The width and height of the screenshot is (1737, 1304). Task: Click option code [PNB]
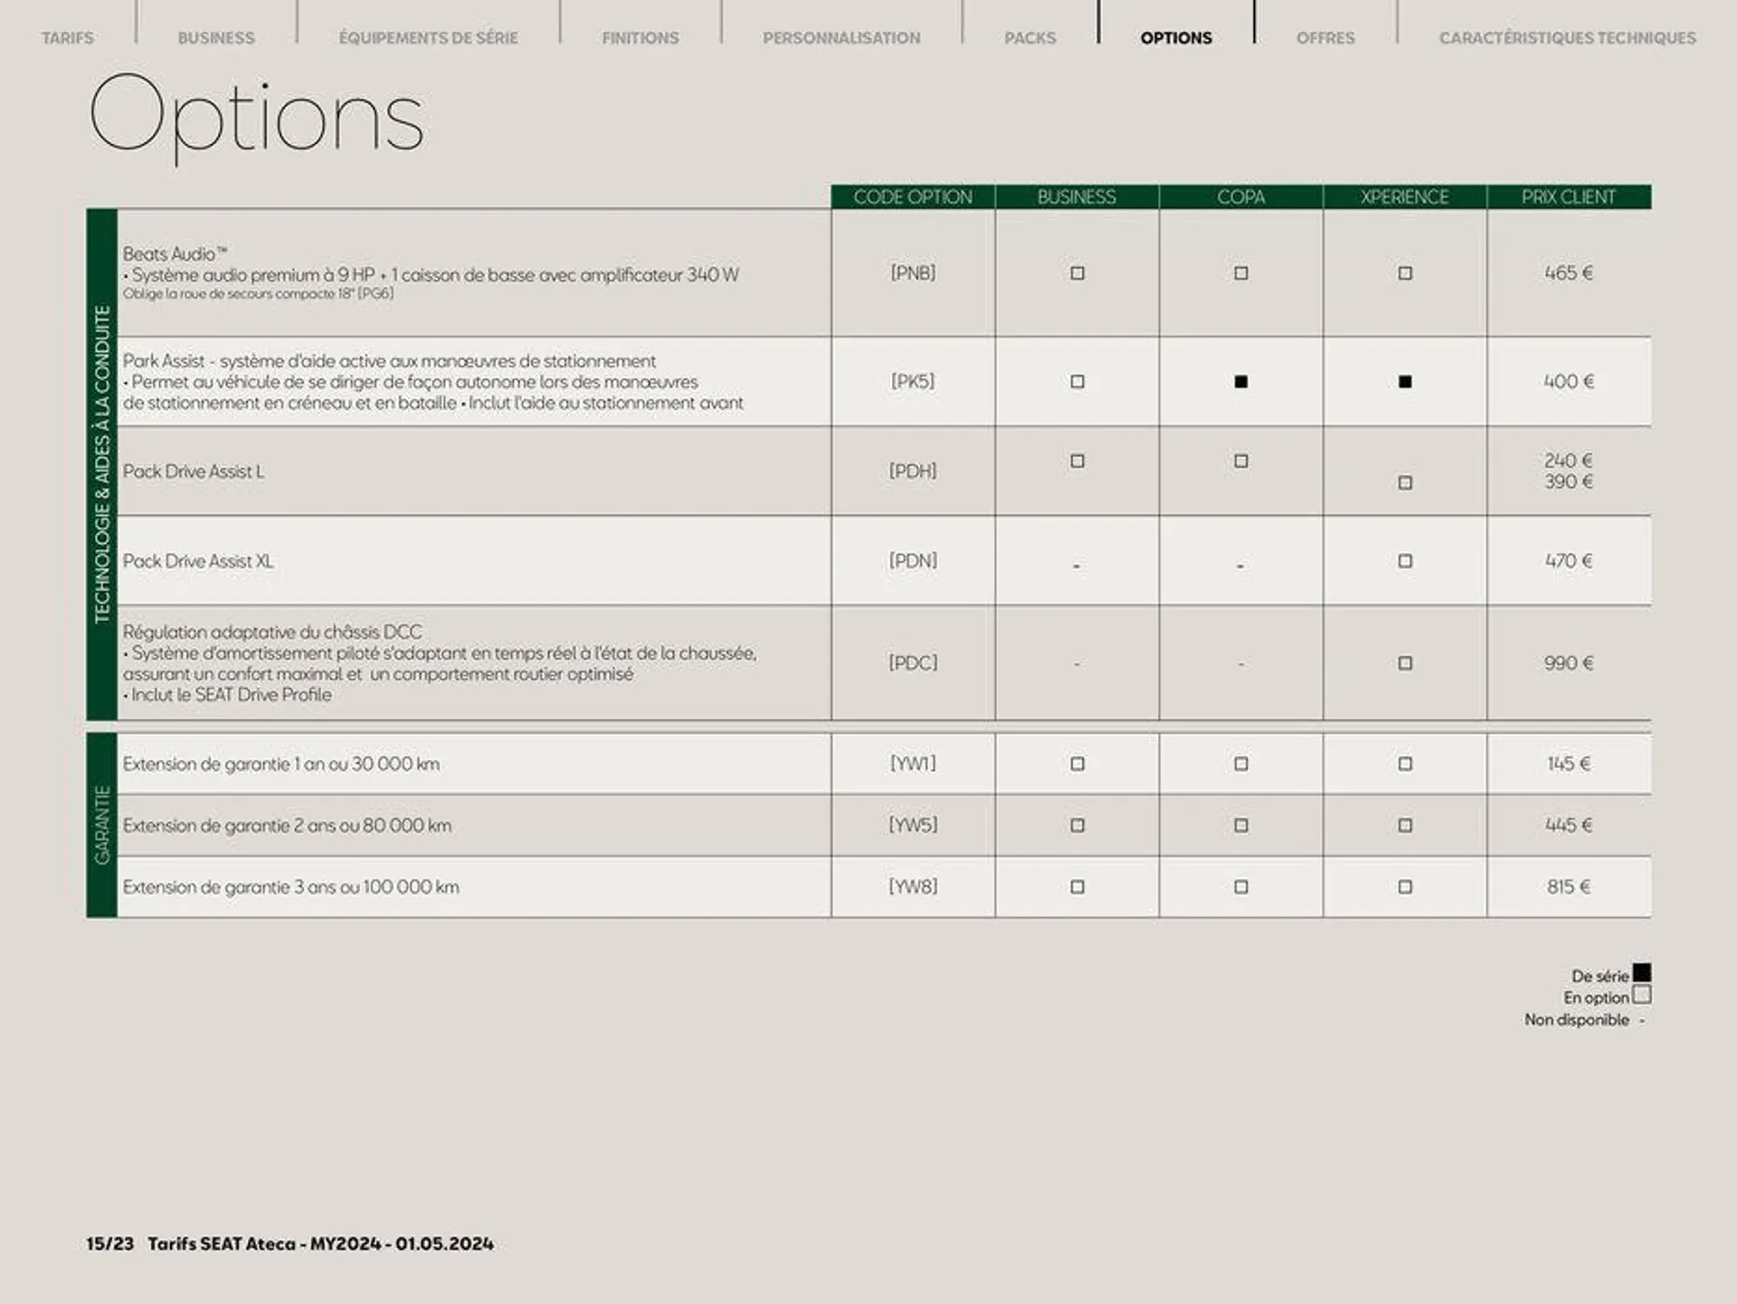pyautogui.click(x=913, y=272)
